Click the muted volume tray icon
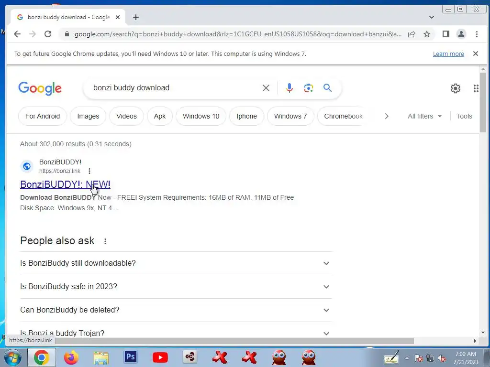Viewport: 490px width, 367px height. 442,358
